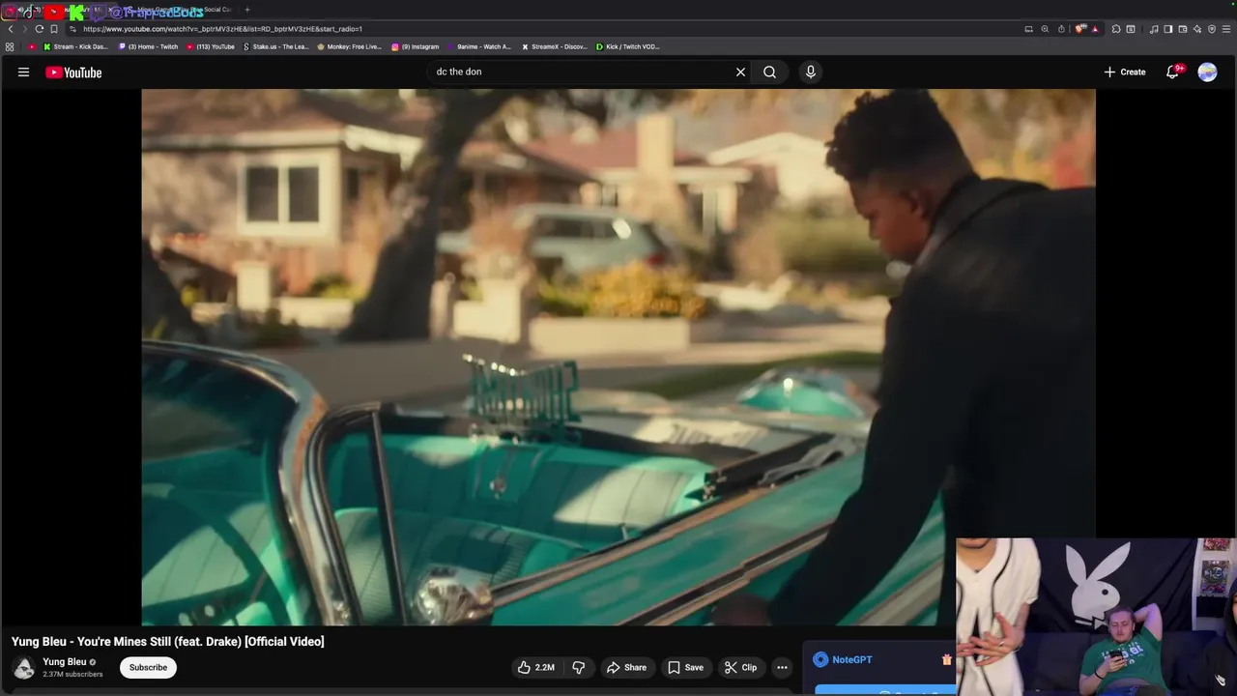Open the Brave VPN shield icon

point(1212,29)
